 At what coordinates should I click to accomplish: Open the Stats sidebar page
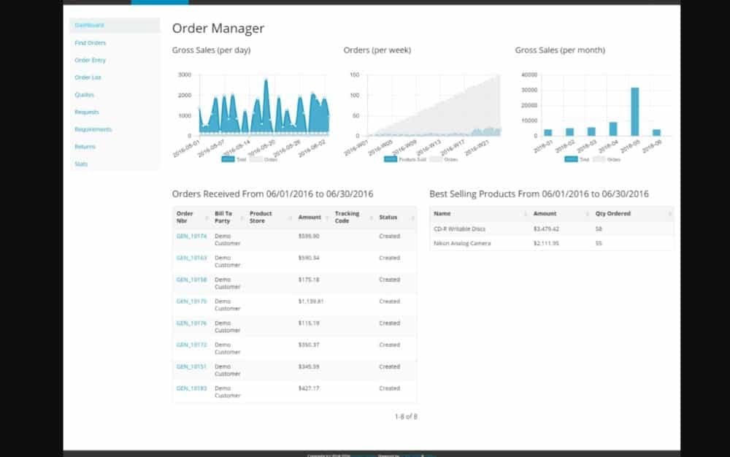(81, 164)
